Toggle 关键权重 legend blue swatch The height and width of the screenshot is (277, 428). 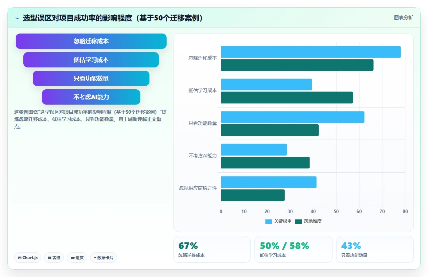click(269, 221)
